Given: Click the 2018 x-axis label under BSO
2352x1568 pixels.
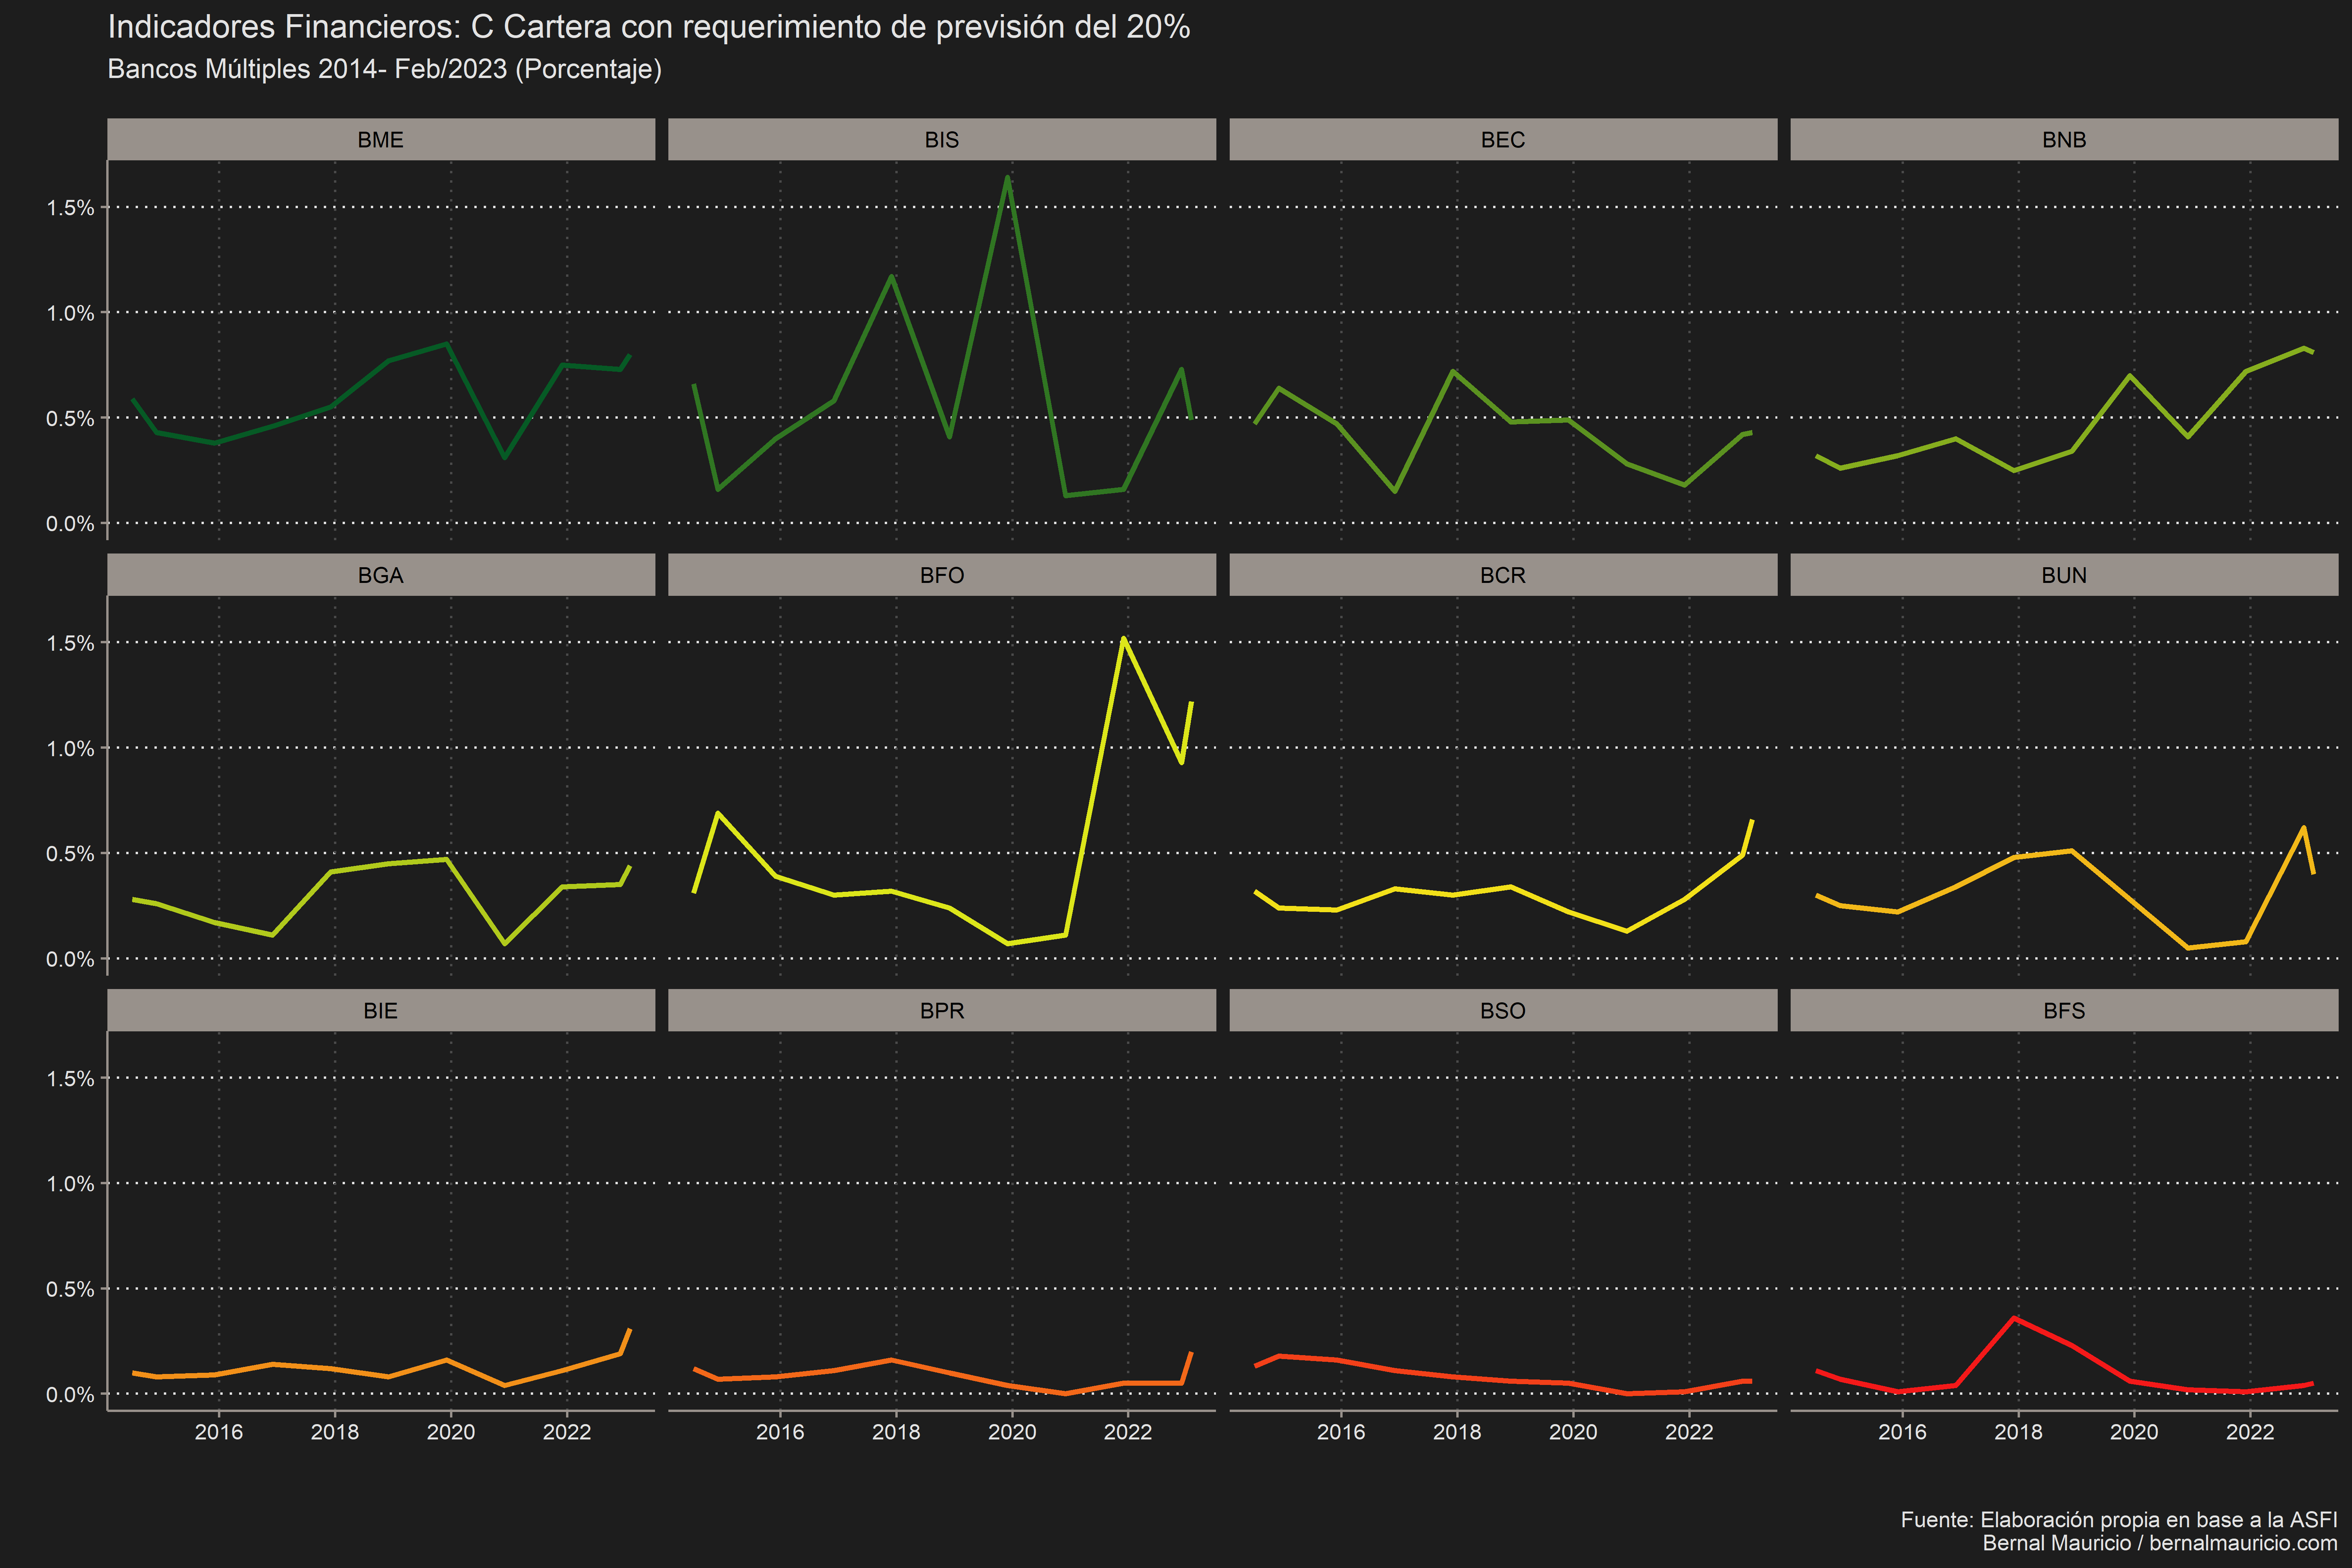Looking at the screenshot, I should tap(1457, 1432).
